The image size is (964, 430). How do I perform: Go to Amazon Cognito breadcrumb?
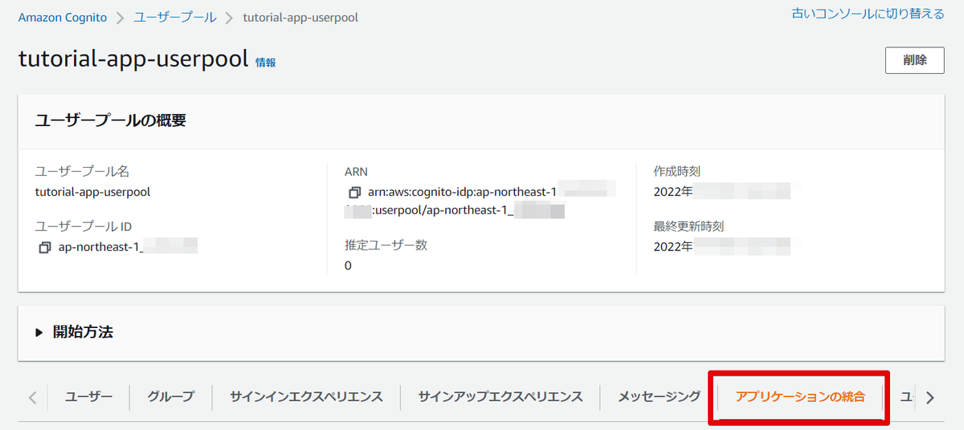pyautogui.click(x=63, y=18)
